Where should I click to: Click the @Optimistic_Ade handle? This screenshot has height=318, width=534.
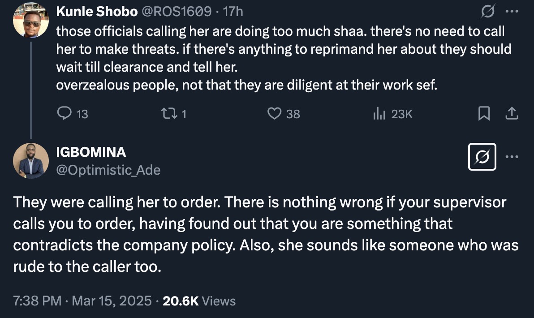click(108, 170)
